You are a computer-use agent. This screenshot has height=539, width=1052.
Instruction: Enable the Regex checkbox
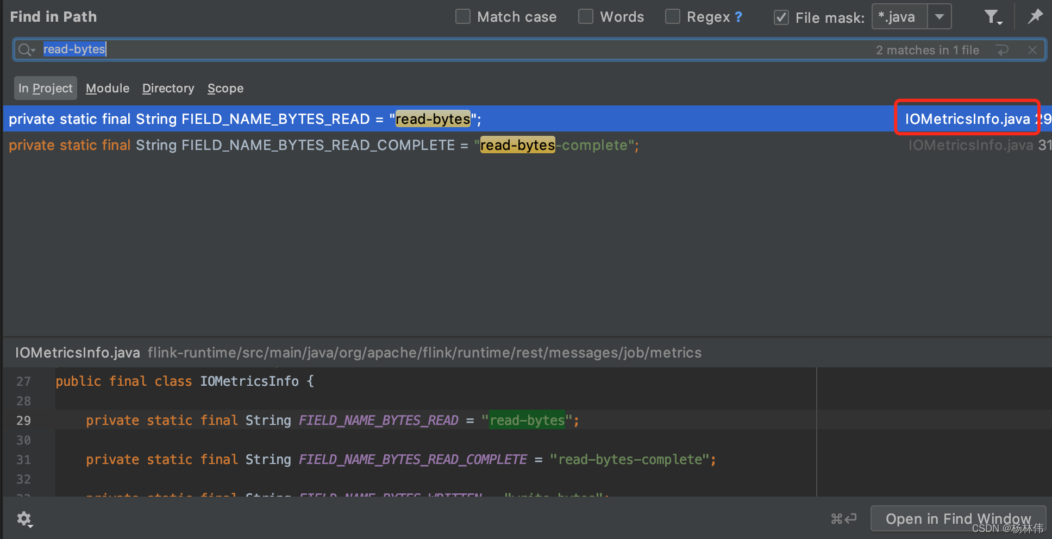point(673,17)
